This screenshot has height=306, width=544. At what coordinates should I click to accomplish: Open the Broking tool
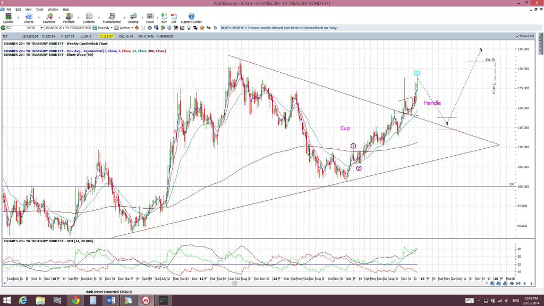tap(133, 18)
